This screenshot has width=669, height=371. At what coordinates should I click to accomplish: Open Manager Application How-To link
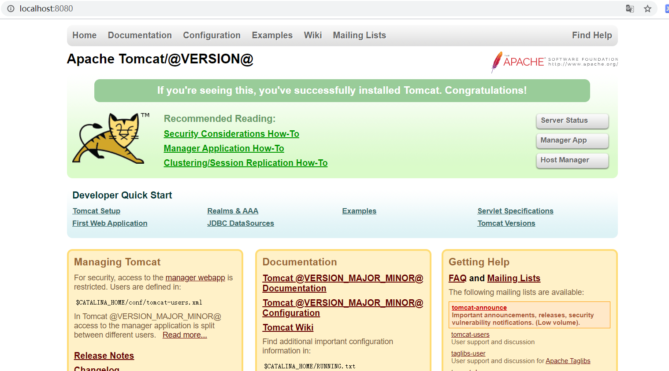tap(224, 148)
